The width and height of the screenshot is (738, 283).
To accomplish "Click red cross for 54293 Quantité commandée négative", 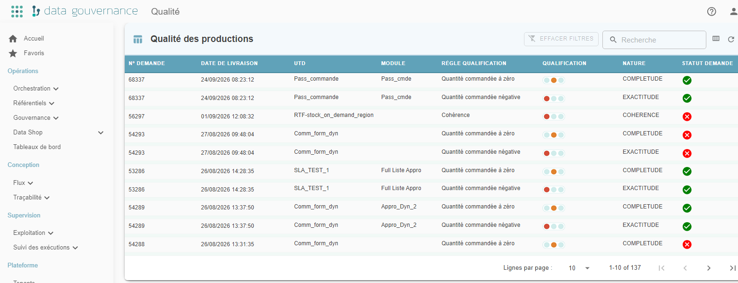I will [x=687, y=153].
